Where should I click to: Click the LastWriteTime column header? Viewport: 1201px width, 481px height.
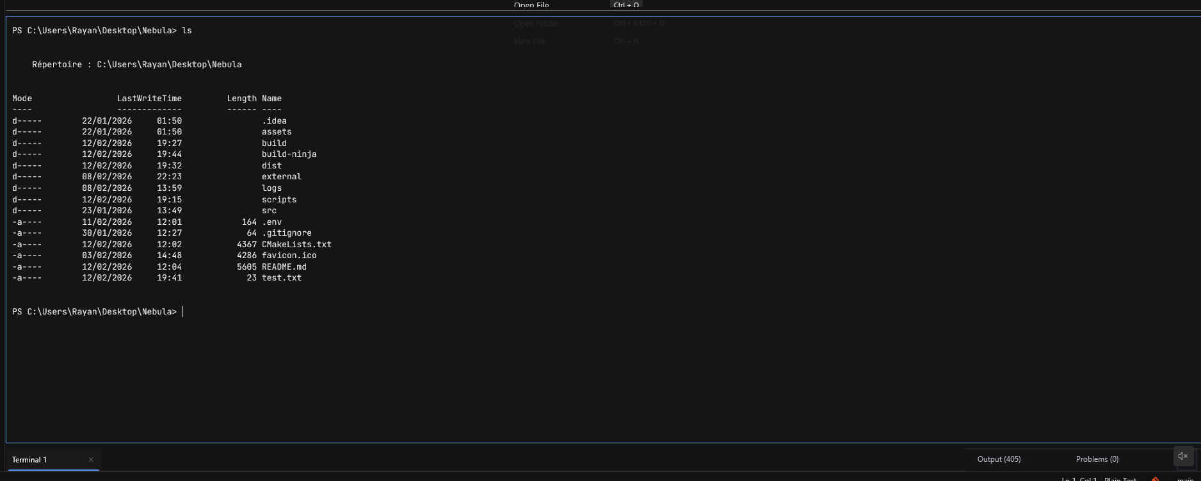click(x=149, y=99)
